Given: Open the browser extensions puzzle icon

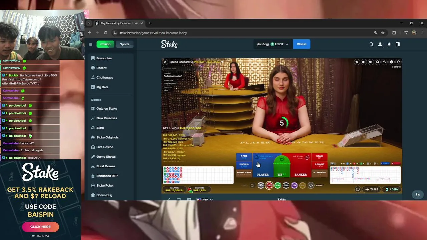Looking at the screenshot, I should (394, 33).
